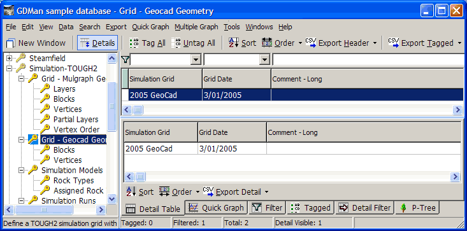Click Untag All in the toolbar
The height and width of the screenshot is (231, 467).
pyautogui.click(x=193, y=43)
